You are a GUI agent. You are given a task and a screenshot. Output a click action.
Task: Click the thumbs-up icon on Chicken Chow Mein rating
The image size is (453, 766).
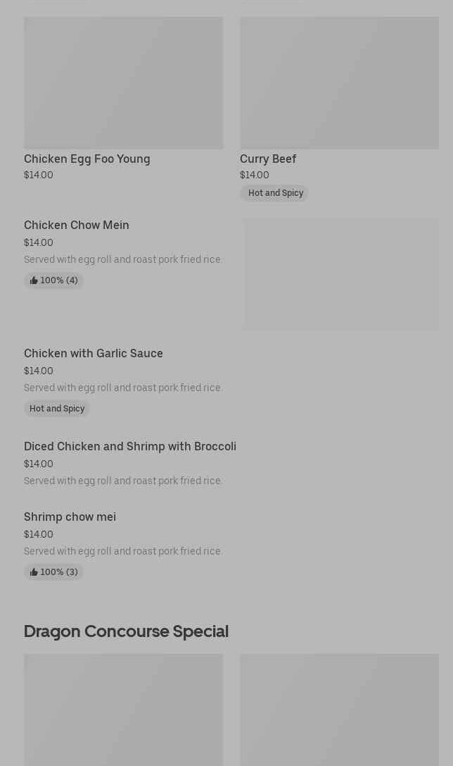[34, 280]
